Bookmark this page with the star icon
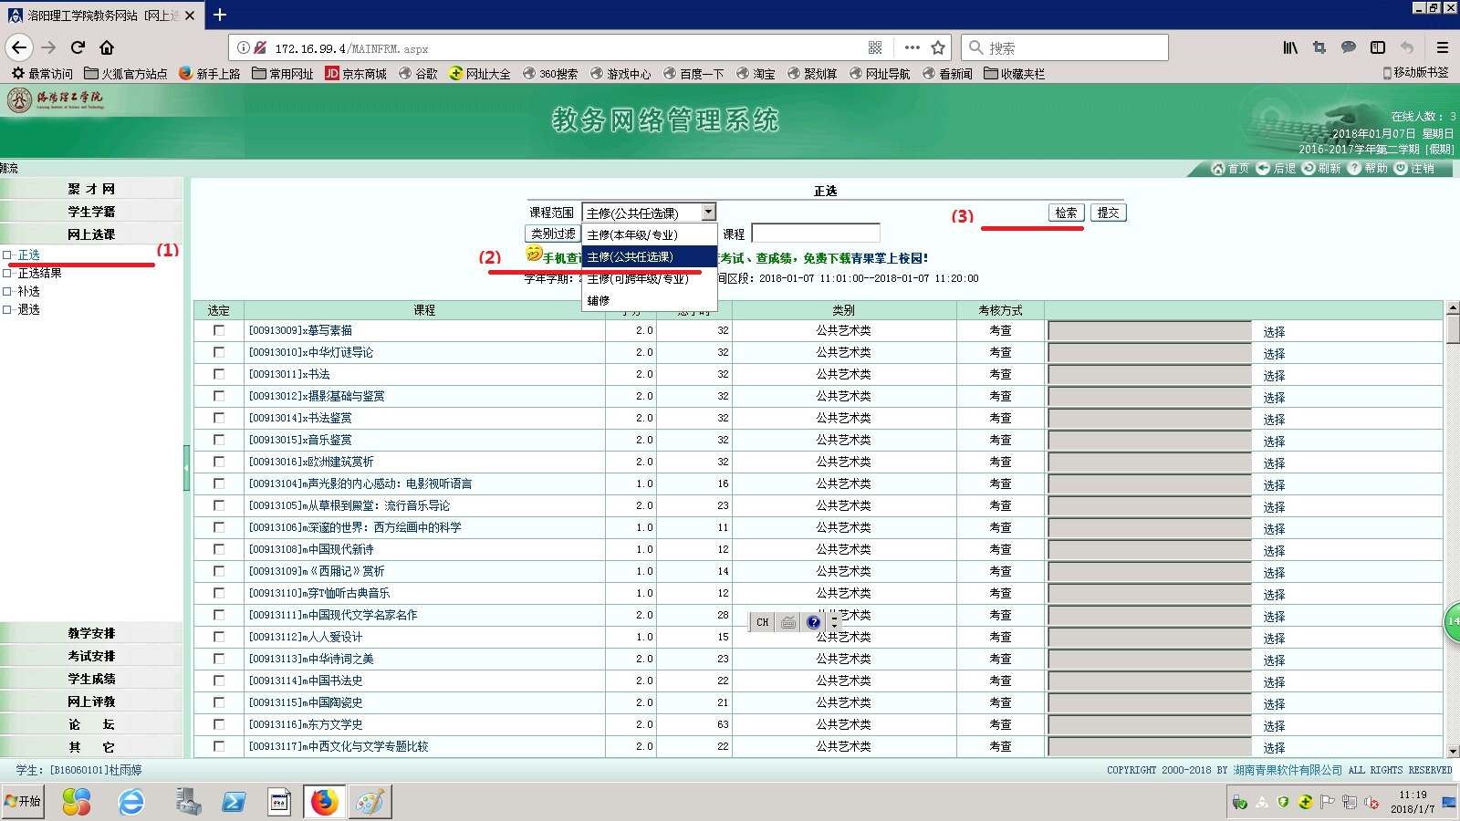The image size is (1460, 821). click(x=938, y=47)
